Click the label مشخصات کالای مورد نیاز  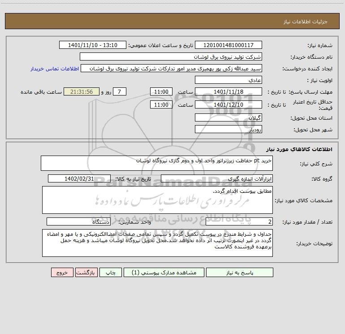[x=304, y=200]
